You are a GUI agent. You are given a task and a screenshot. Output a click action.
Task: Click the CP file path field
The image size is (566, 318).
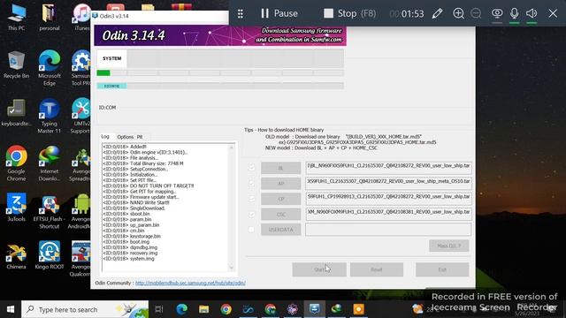coord(388,199)
